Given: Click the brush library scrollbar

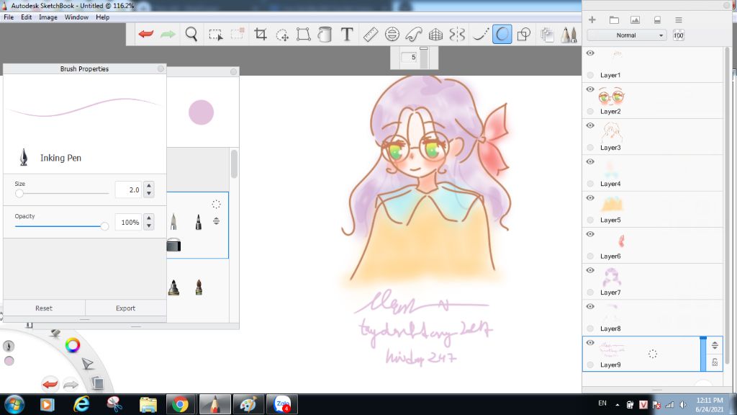Looking at the screenshot, I should [x=234, y=164].
